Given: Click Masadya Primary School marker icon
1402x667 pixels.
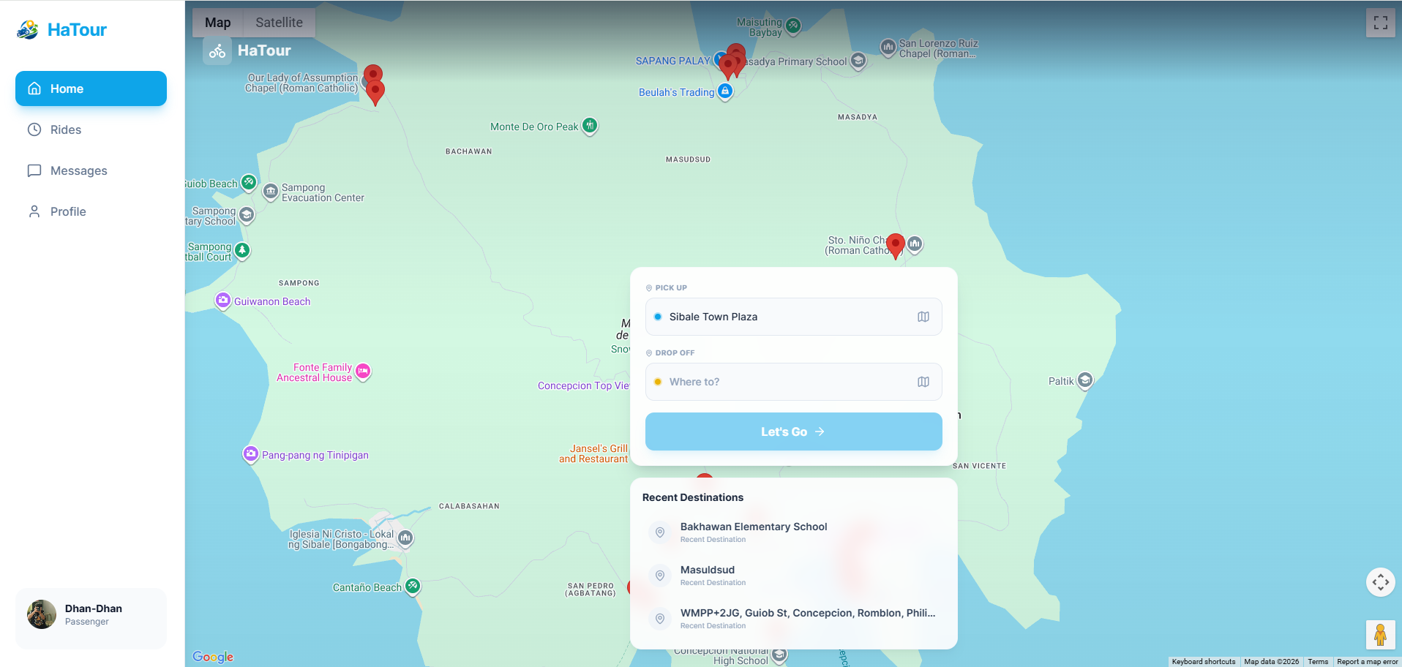Looking at the screenshot, I should (x=858, y=61).
